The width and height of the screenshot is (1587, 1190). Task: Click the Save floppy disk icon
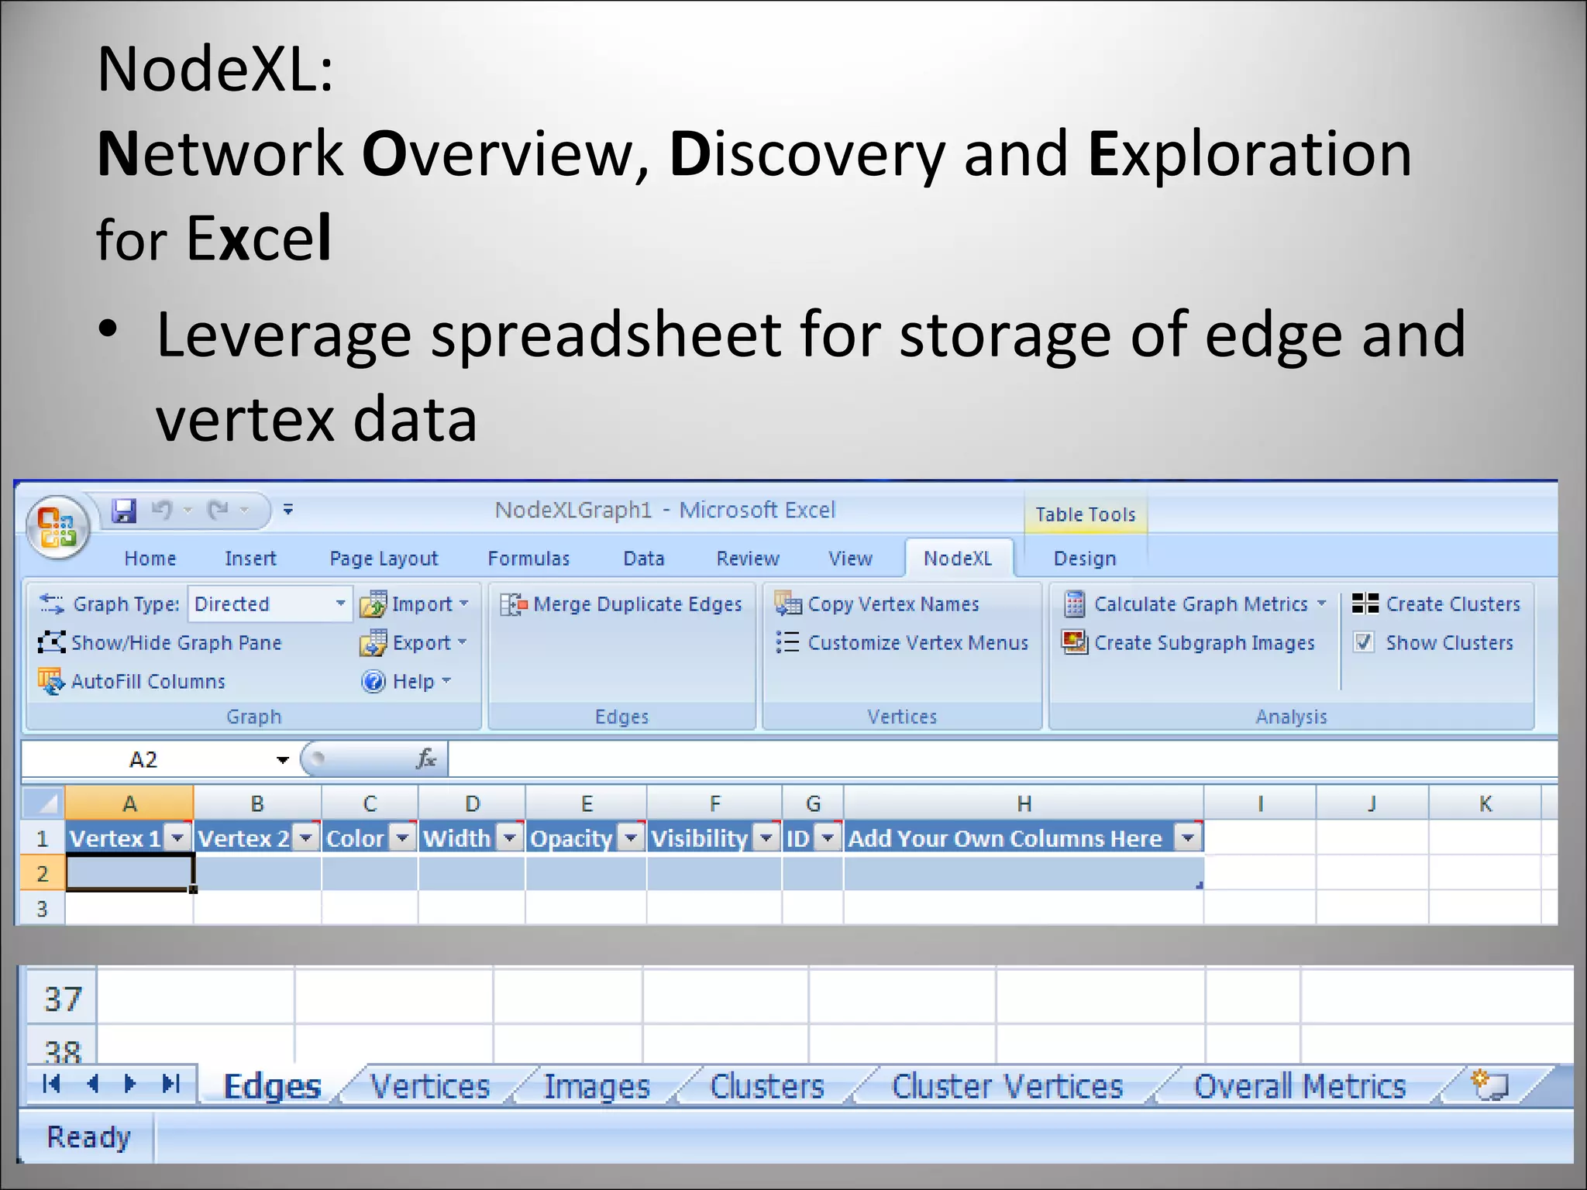tap(124, 511)
